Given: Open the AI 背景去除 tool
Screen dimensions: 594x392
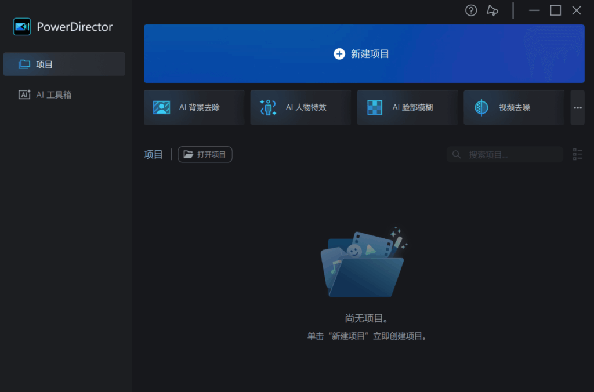Looking at the screenshot, I should point(194,107).
